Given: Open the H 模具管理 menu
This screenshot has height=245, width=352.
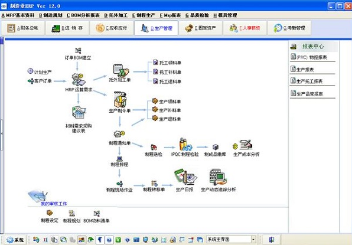Looking at the screenshot, I should [x=225, y=15].
